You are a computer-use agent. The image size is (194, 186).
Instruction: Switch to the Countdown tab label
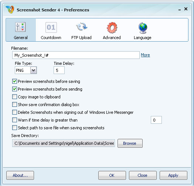click(51, 38)
